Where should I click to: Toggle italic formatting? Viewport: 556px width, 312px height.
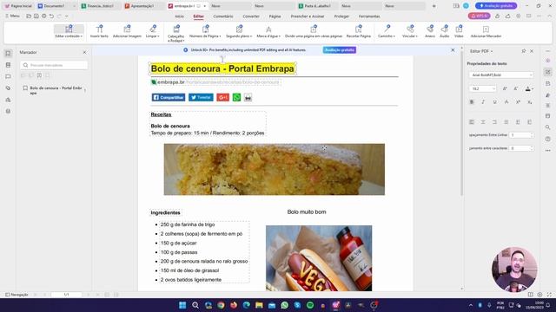(483, 102)
